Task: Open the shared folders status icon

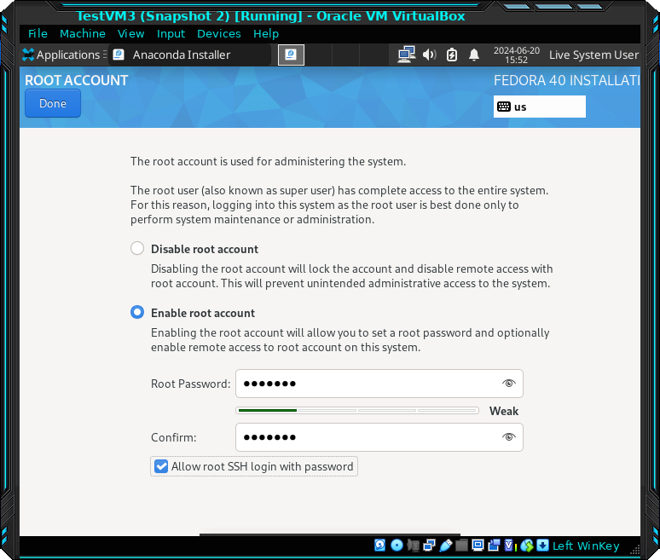Action: pyautogui.click(x=462, y=546)
